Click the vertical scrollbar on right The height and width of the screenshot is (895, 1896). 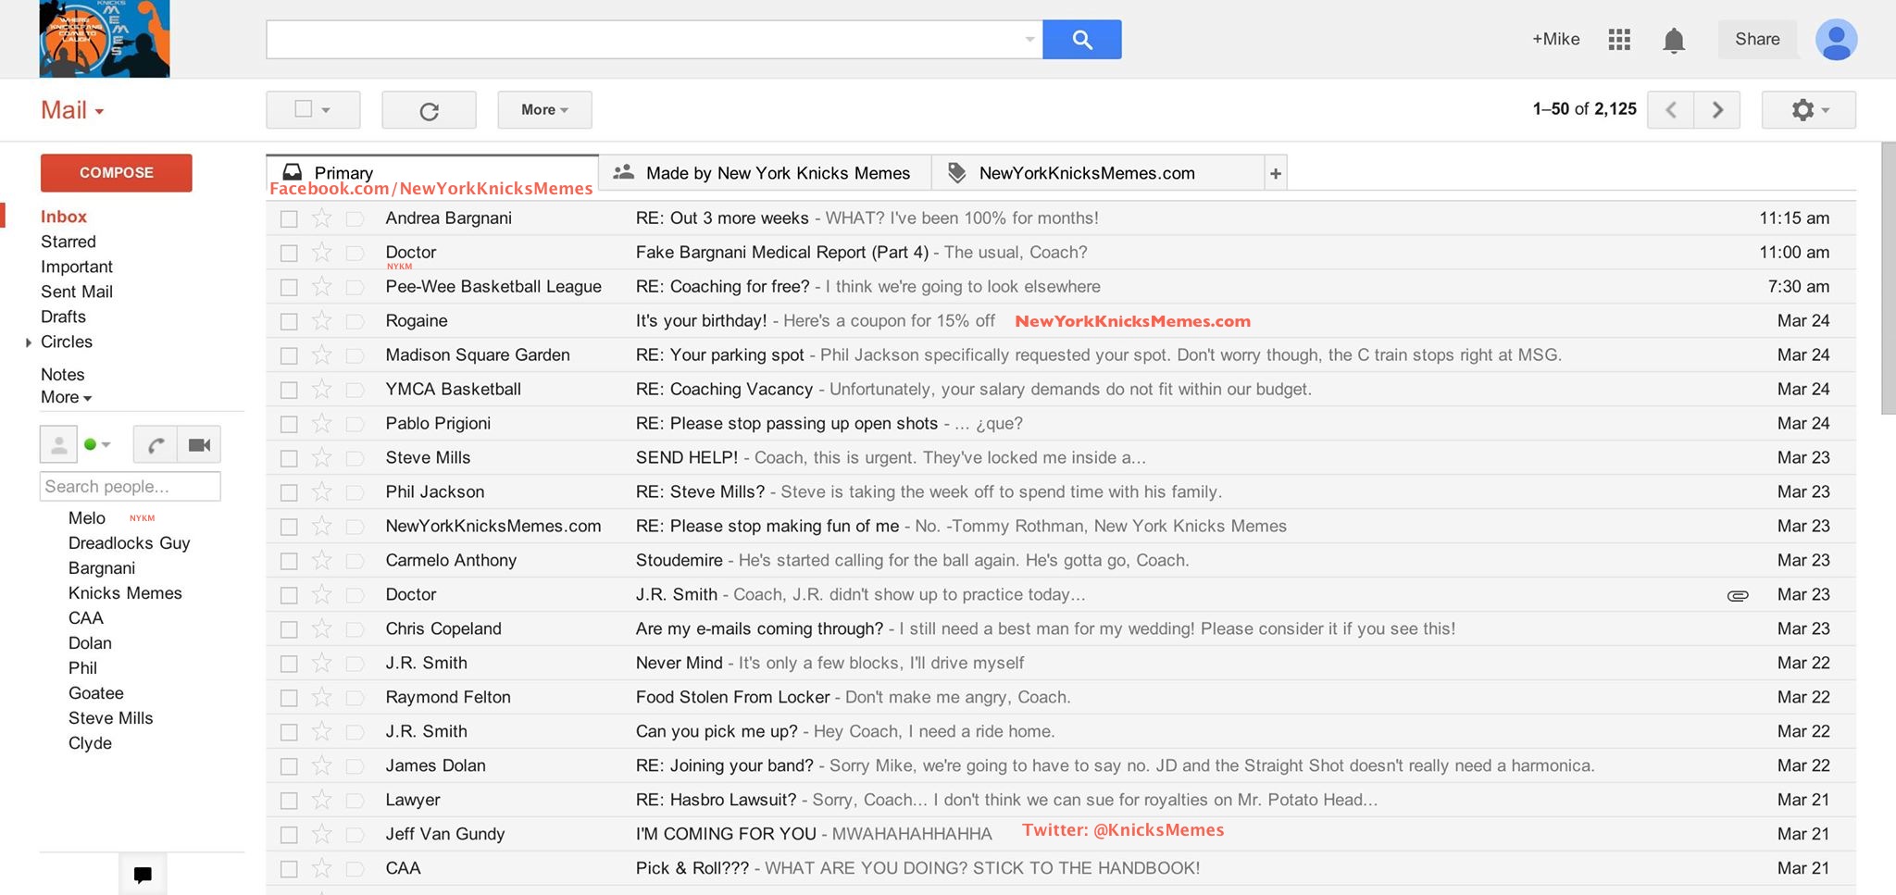(1888, 278)
